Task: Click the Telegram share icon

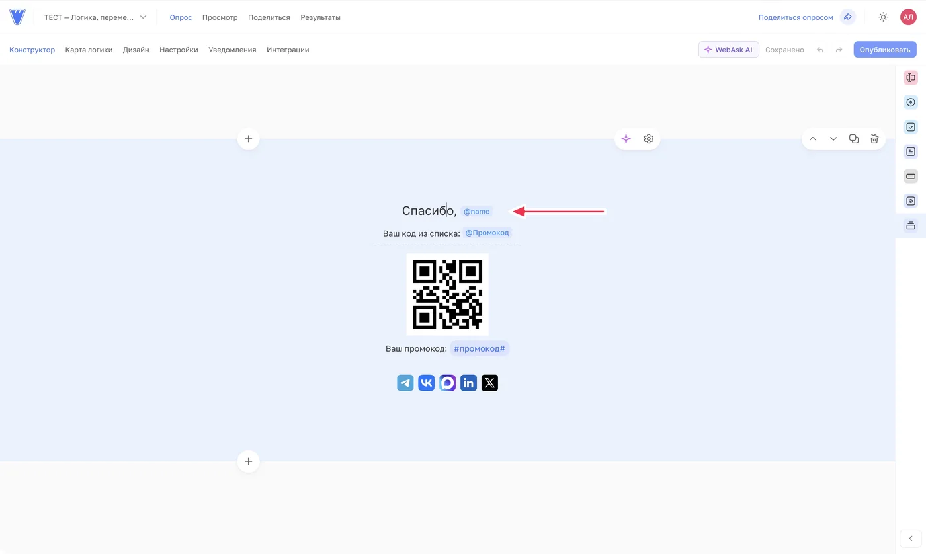Action: 405,383
